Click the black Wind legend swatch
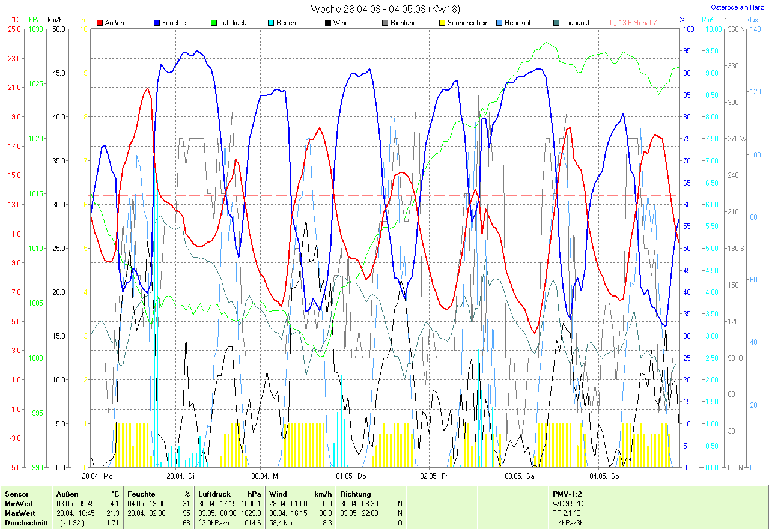769x529 pixels. click(x=327, y=23)
